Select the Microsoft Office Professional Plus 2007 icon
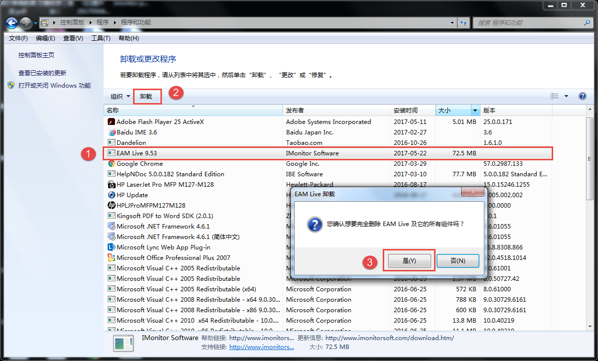This screenshot has height=361, width=598. [112, 257]
